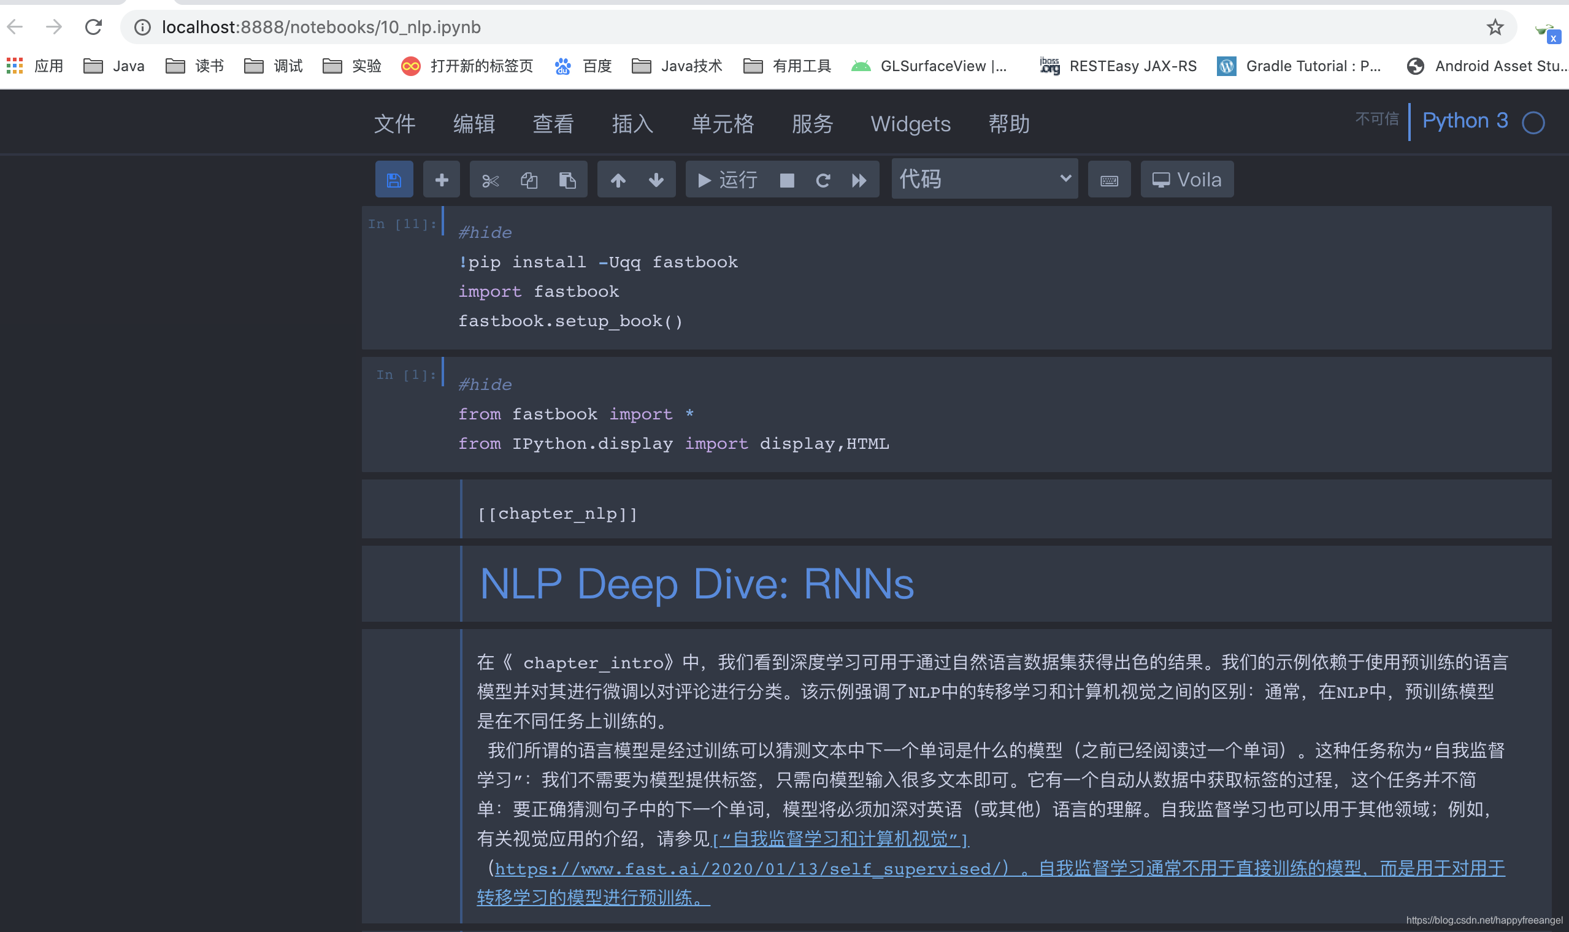This screenshot has width=1569, height=932.
Task: Click the In [11] cell prompt
Action: point(402,224)
